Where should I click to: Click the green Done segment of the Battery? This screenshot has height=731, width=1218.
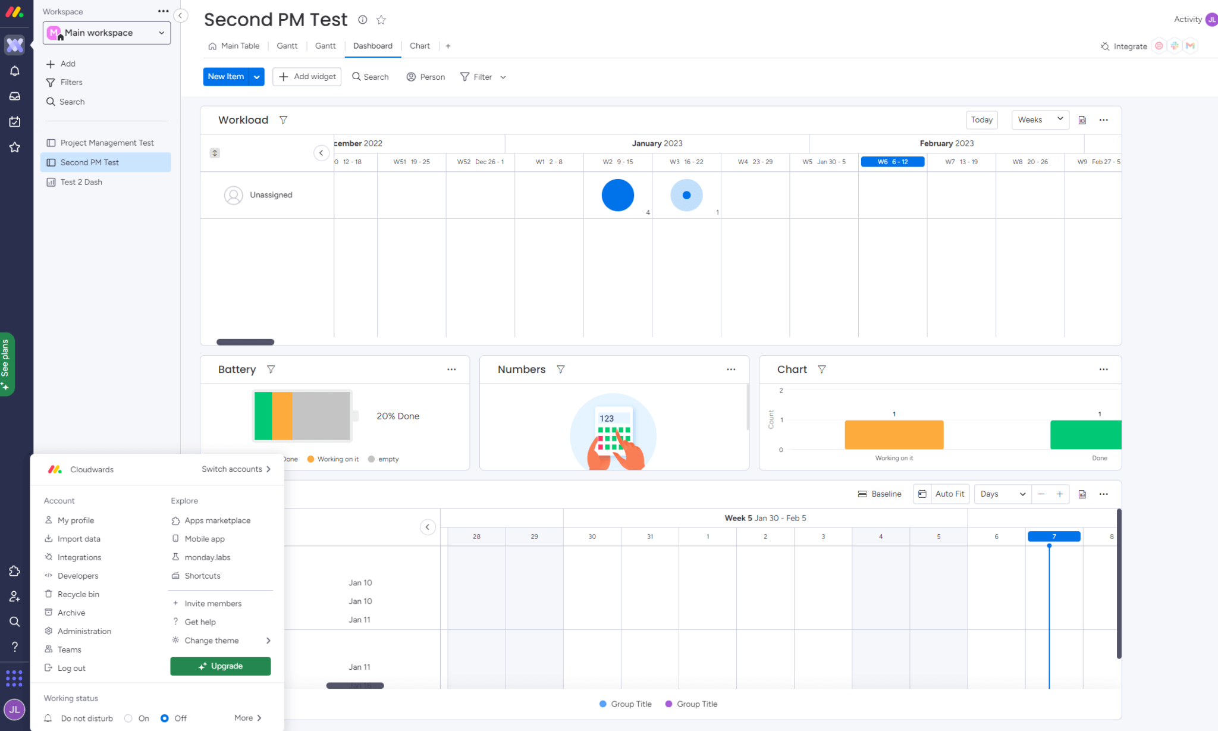tap(262, 416)
